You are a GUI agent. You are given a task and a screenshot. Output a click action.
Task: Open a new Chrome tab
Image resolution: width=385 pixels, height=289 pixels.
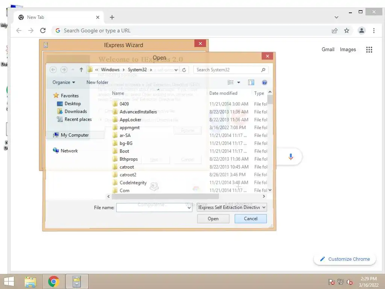pos(112,17)
